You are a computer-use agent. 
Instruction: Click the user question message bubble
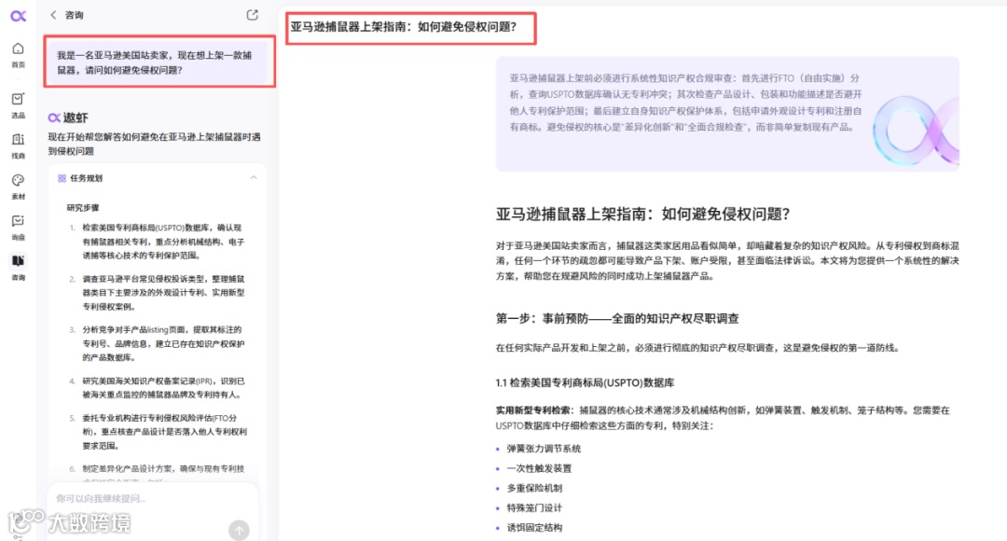click(159, 62)
